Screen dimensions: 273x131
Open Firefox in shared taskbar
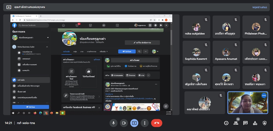(x=35, y=113)
